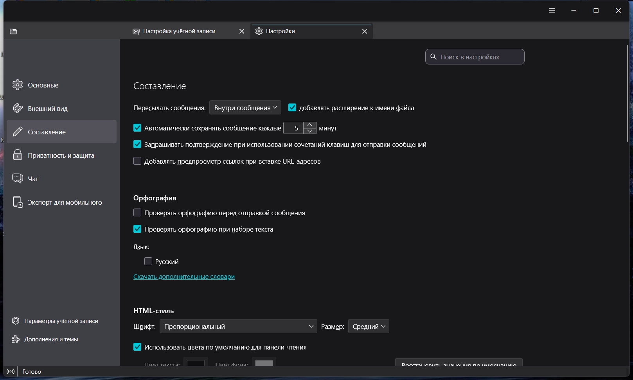
Task: Close the Настройки tab
Action: coord(364,31)
